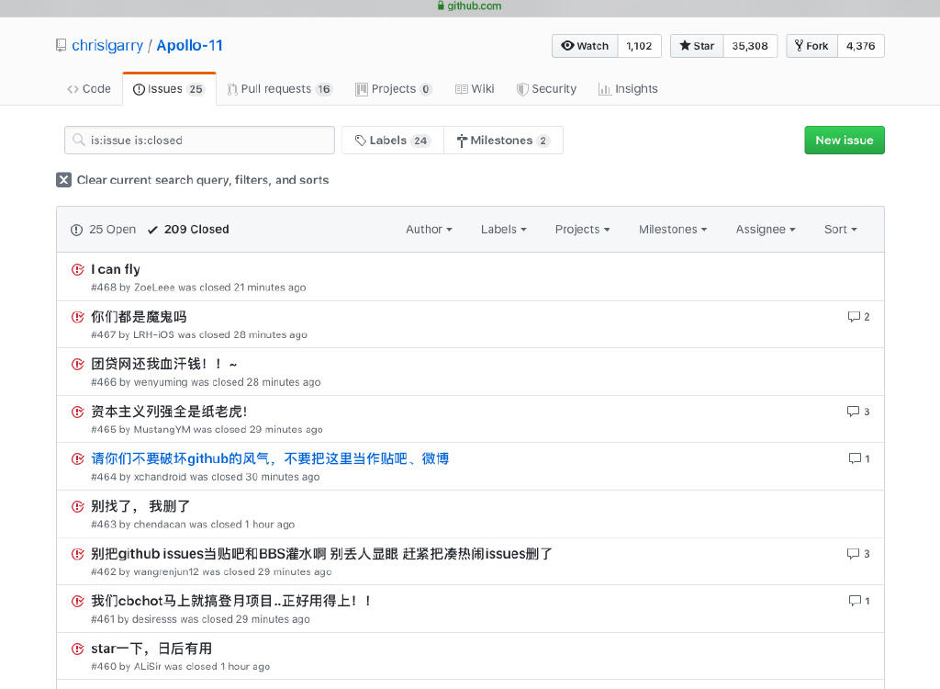This screenshot has width=940, height=689.
Task: Show the 25 Open issues
Action: pyautogui.click(x=103, y=230)
